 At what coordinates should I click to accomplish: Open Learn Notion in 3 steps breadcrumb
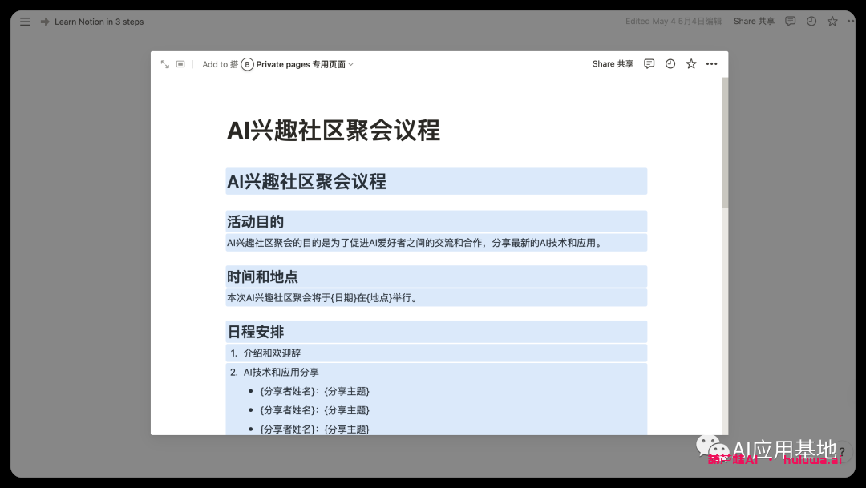click(x=99, y=22)
